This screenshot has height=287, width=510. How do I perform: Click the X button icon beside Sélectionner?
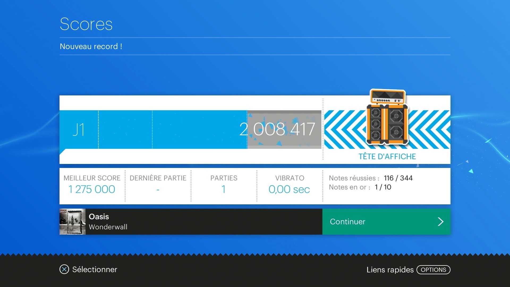pos(64,269)
